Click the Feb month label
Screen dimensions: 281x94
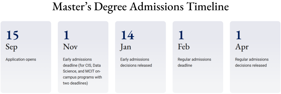[x=184, y=47]
